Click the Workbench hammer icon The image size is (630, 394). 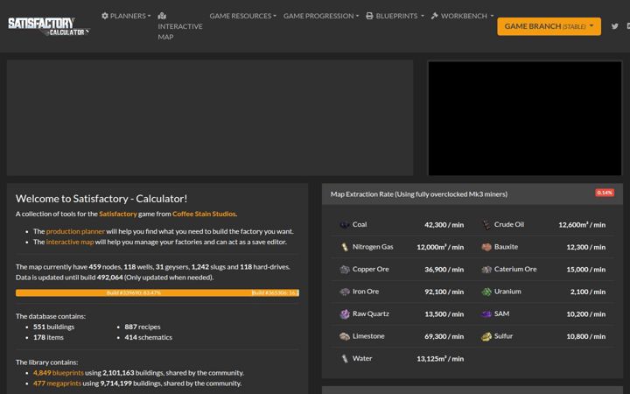434,16
